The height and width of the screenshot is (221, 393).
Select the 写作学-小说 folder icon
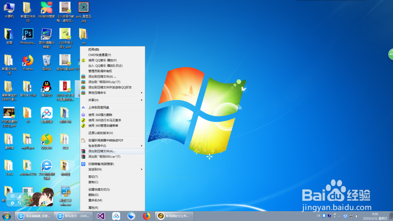(x=28, y=89)
